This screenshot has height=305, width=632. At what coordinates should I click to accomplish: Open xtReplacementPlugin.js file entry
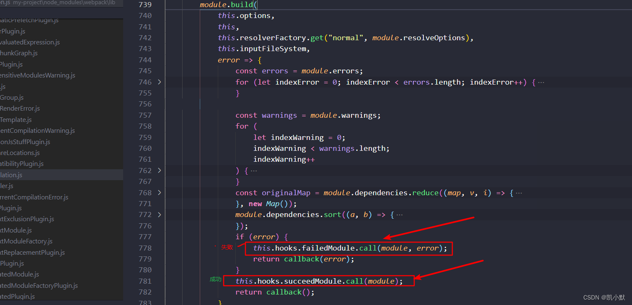(33, 253)
